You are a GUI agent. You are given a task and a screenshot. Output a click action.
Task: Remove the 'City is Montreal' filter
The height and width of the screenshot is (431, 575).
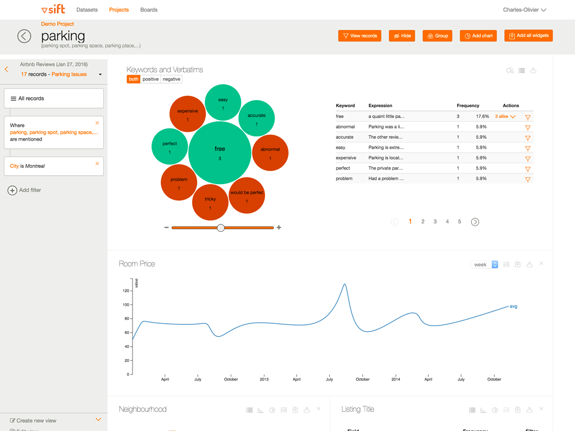[97, 164]
